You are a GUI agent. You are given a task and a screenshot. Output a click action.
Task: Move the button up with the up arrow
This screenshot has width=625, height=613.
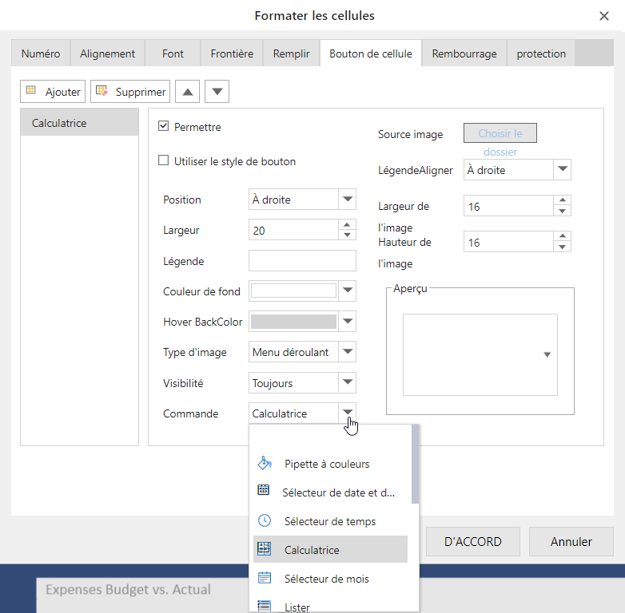tap(187, 92)
